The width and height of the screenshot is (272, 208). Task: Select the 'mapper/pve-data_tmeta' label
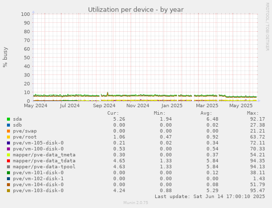point(44,155)
